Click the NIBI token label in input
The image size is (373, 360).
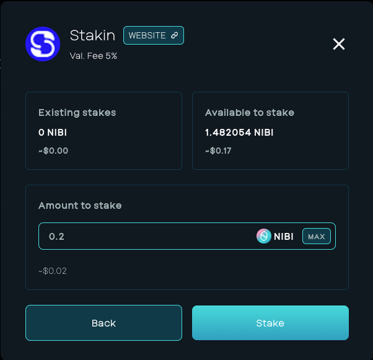tap(284, 237)
